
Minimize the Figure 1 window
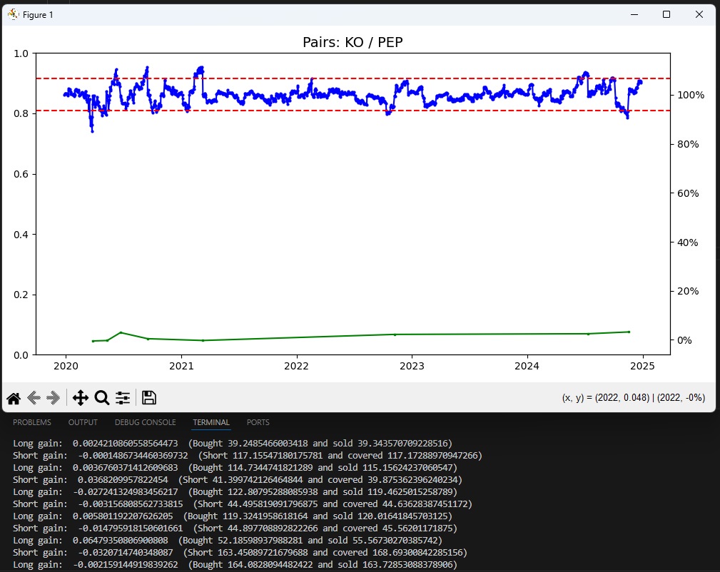(x=634, y=15)
